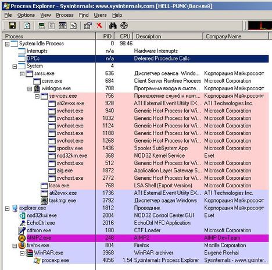The width and height of the screenshot is (272, 270).
Task: Select the Interrupts row
Action: (135, 51)
